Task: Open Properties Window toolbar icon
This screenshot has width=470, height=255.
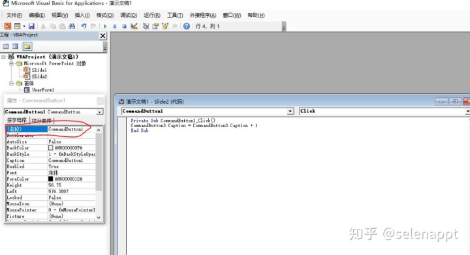Action: 155,26
